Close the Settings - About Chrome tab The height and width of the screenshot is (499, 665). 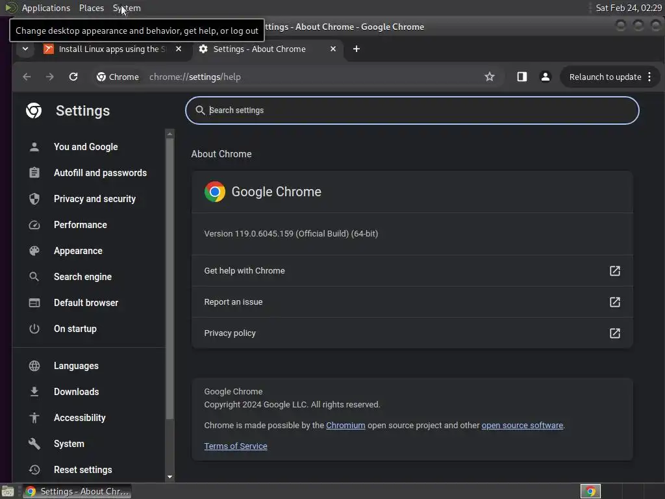pos(333,49)
